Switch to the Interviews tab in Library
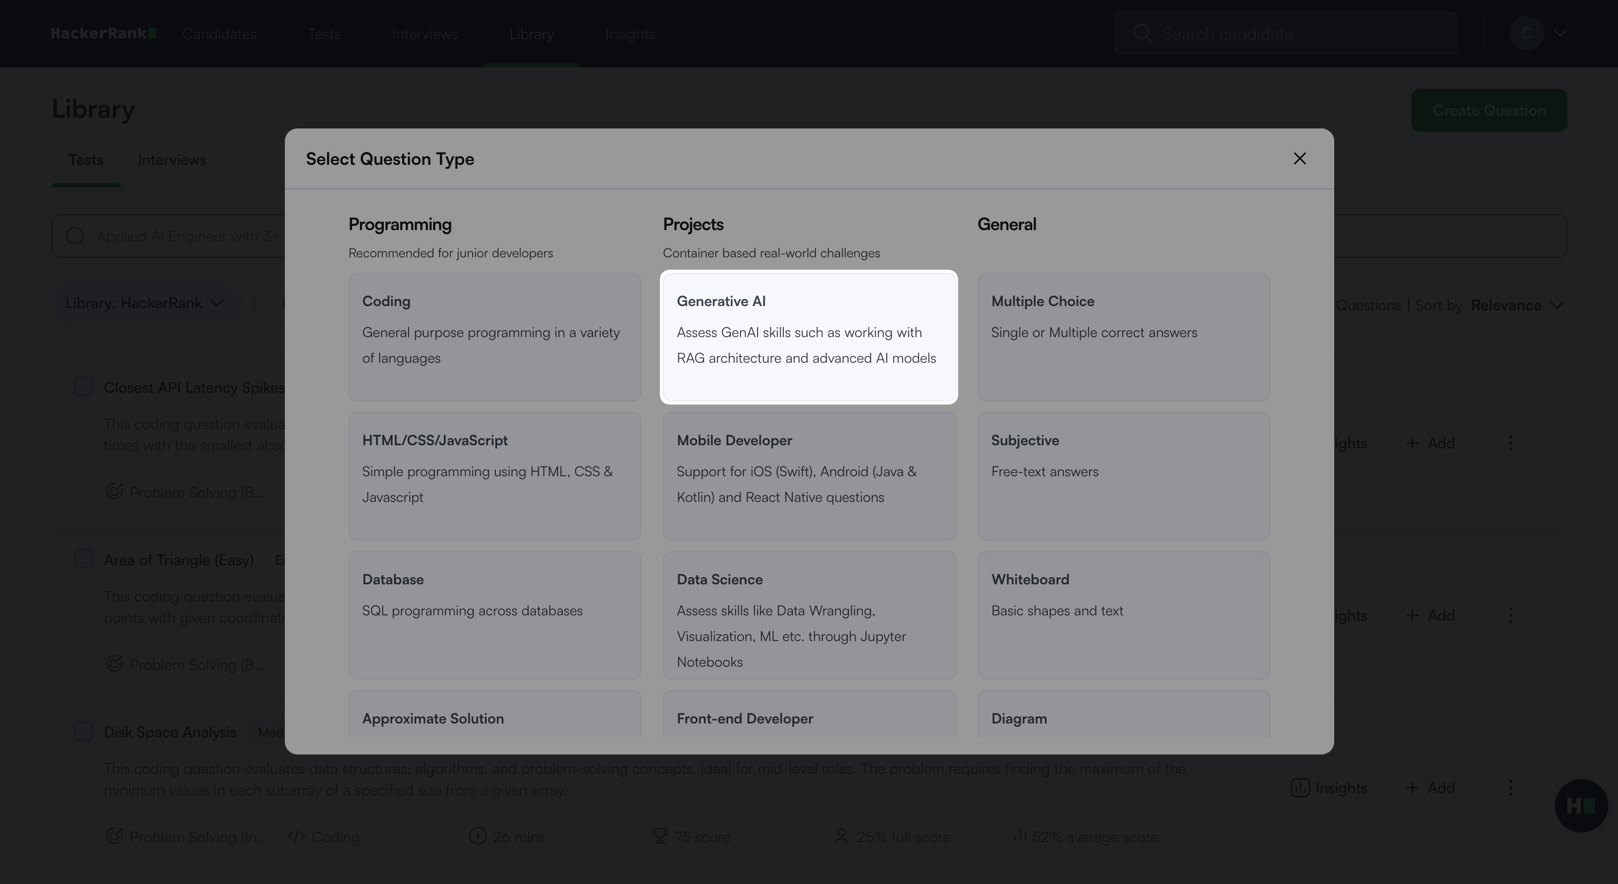 [172, 160]
